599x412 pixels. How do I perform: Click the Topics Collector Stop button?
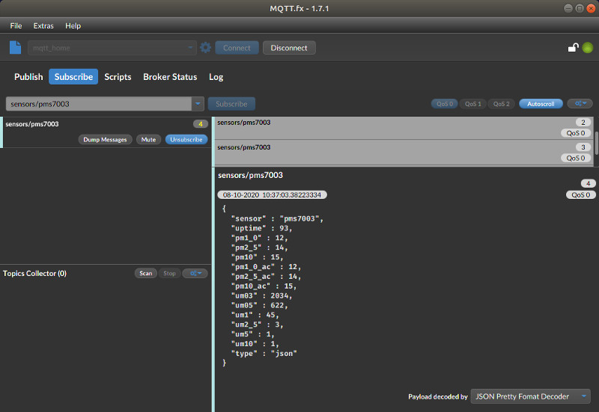pos(169,273)
